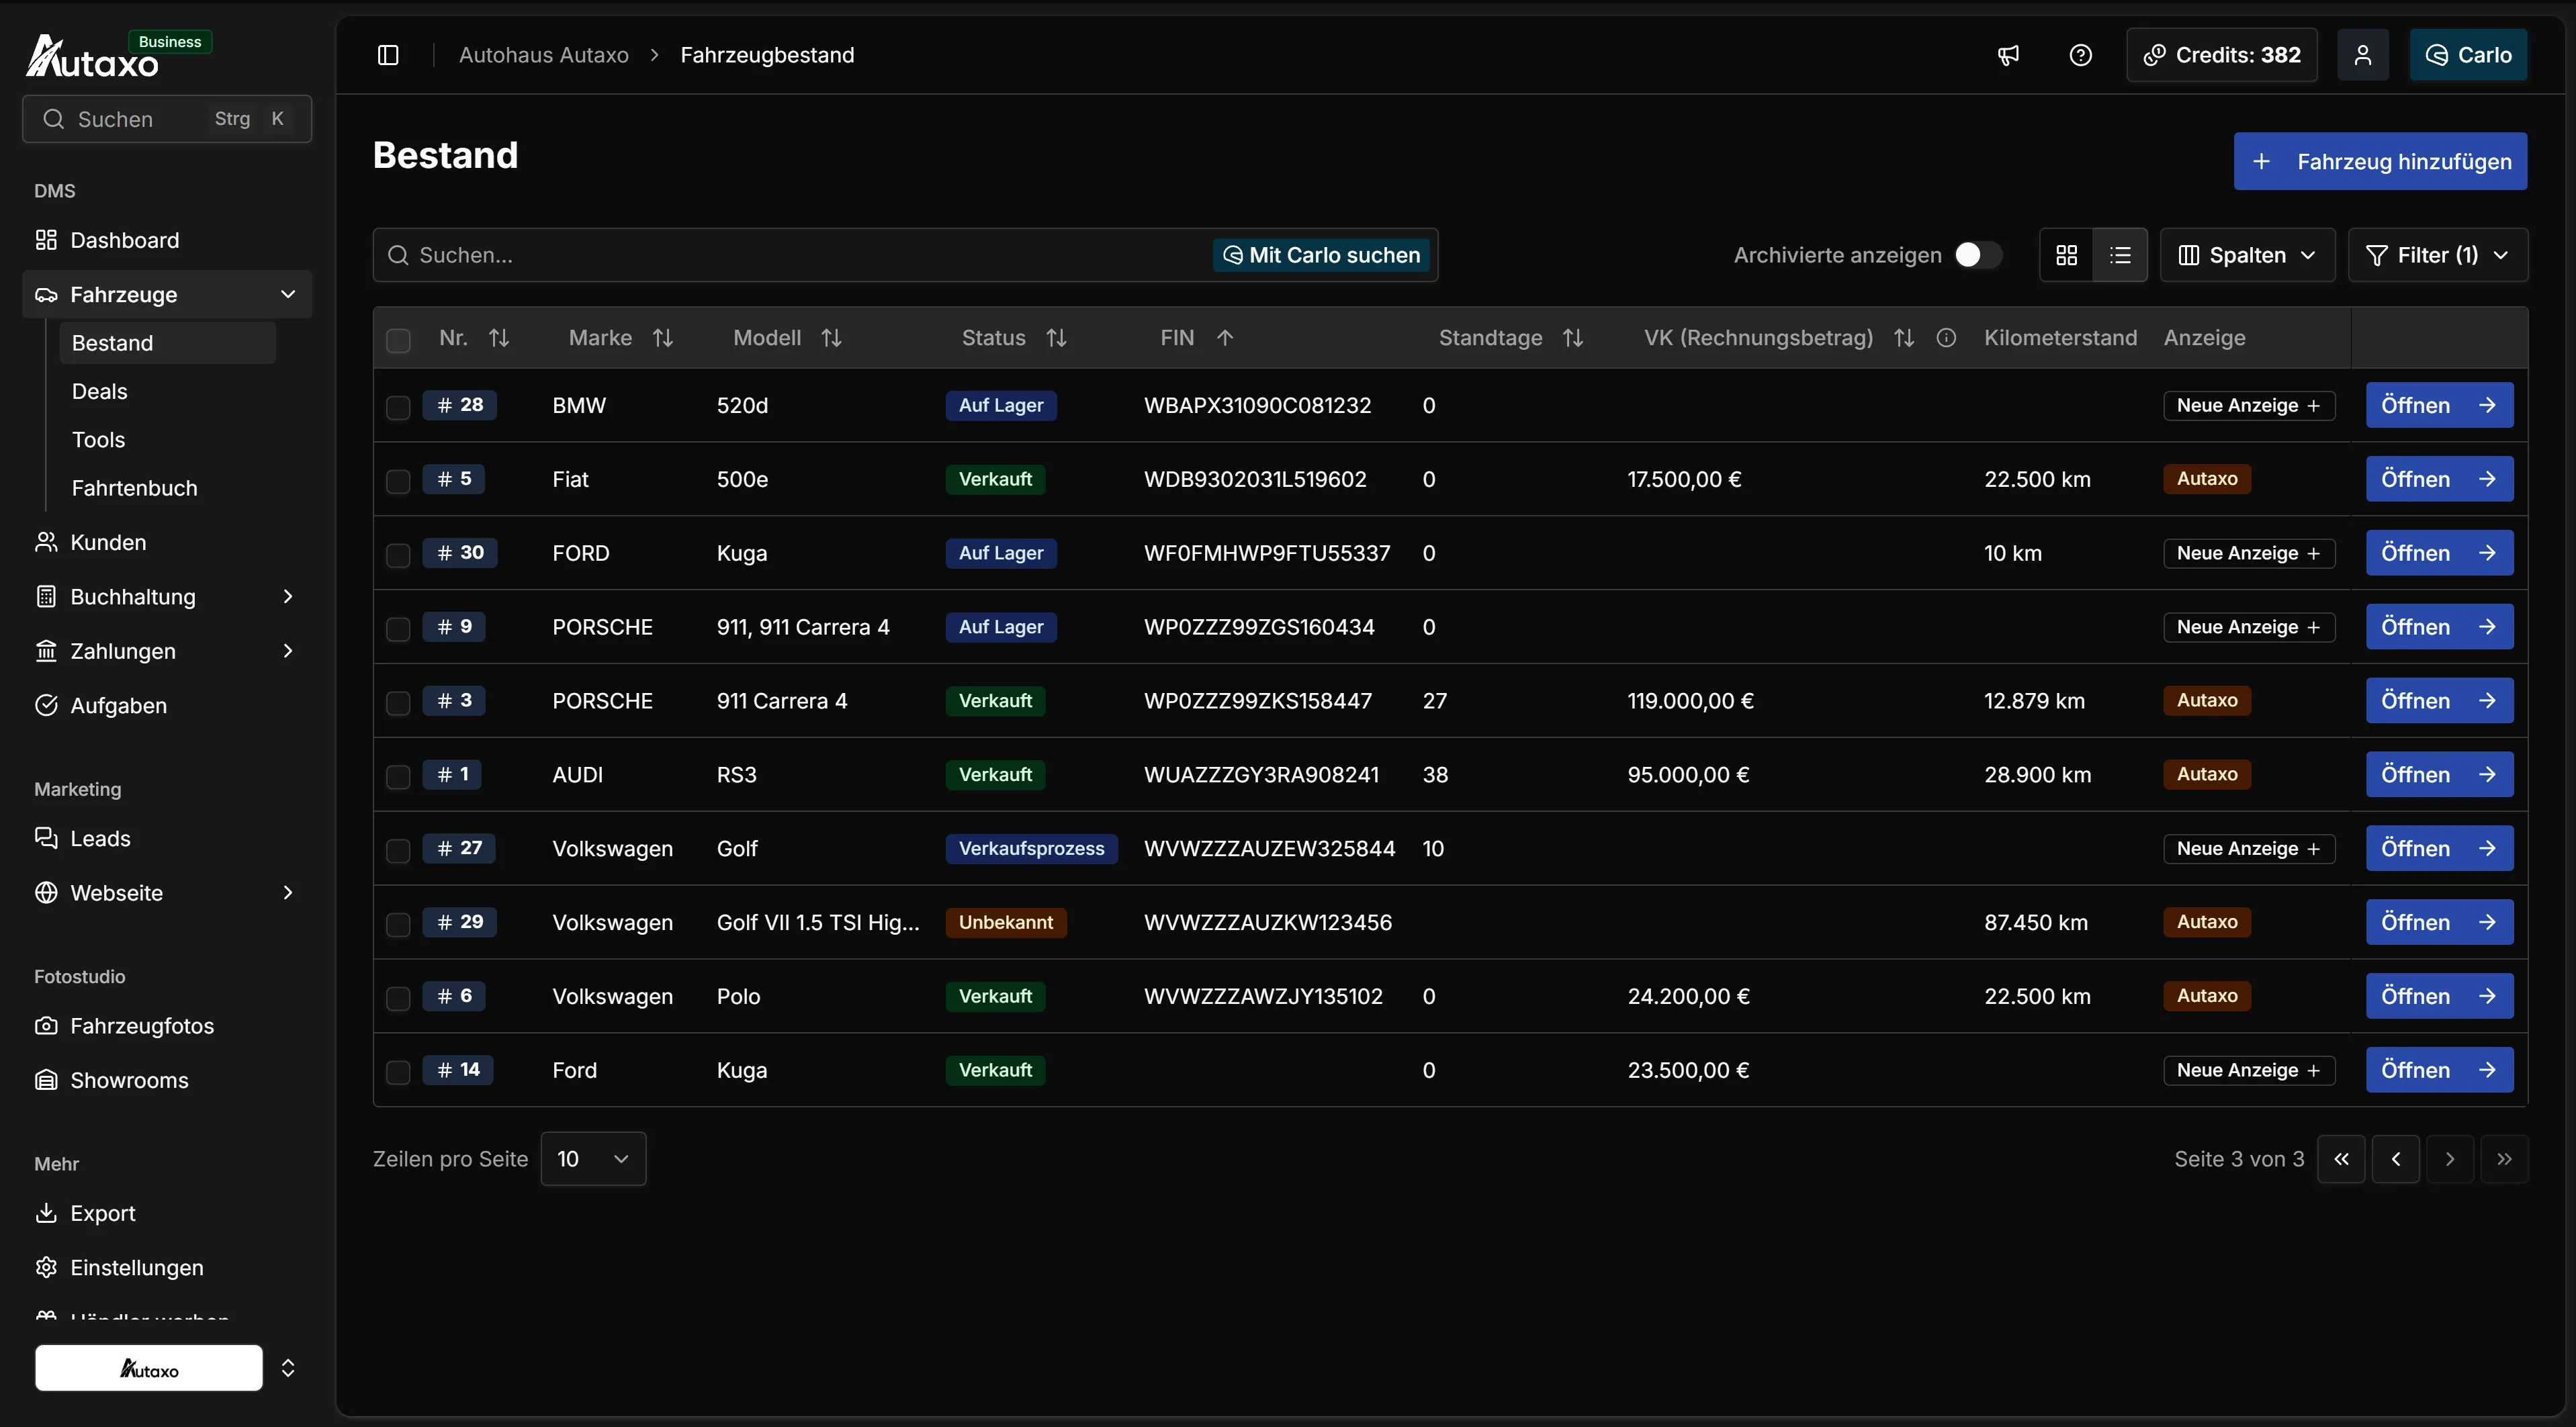Viewport: 2576px width, 1427px height.
Task: Sort by VK Rechnungsbetrag arrows
Action: [1903, 338]
